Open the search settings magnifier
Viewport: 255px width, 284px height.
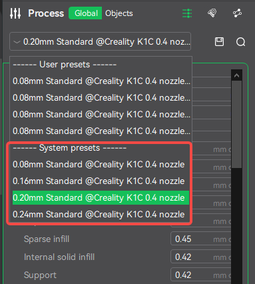tap(241, 42)
